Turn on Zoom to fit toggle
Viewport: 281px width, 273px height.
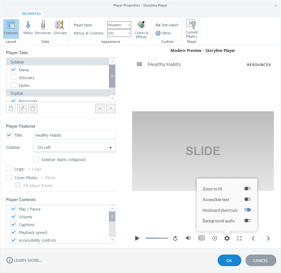[x=248, y=189]
